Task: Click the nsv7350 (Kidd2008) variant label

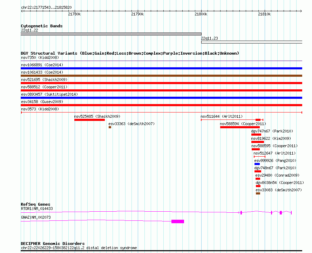Action: point(40,58)
